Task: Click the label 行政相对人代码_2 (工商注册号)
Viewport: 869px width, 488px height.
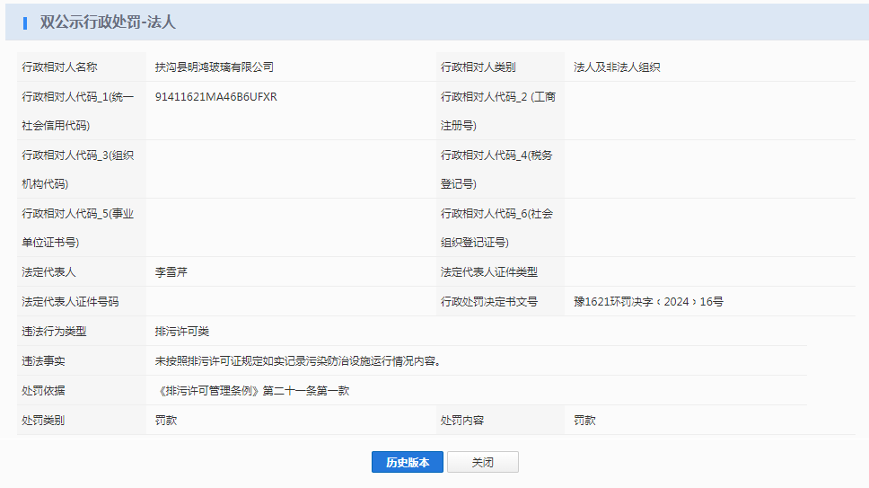Action: (x=498, y=111)
